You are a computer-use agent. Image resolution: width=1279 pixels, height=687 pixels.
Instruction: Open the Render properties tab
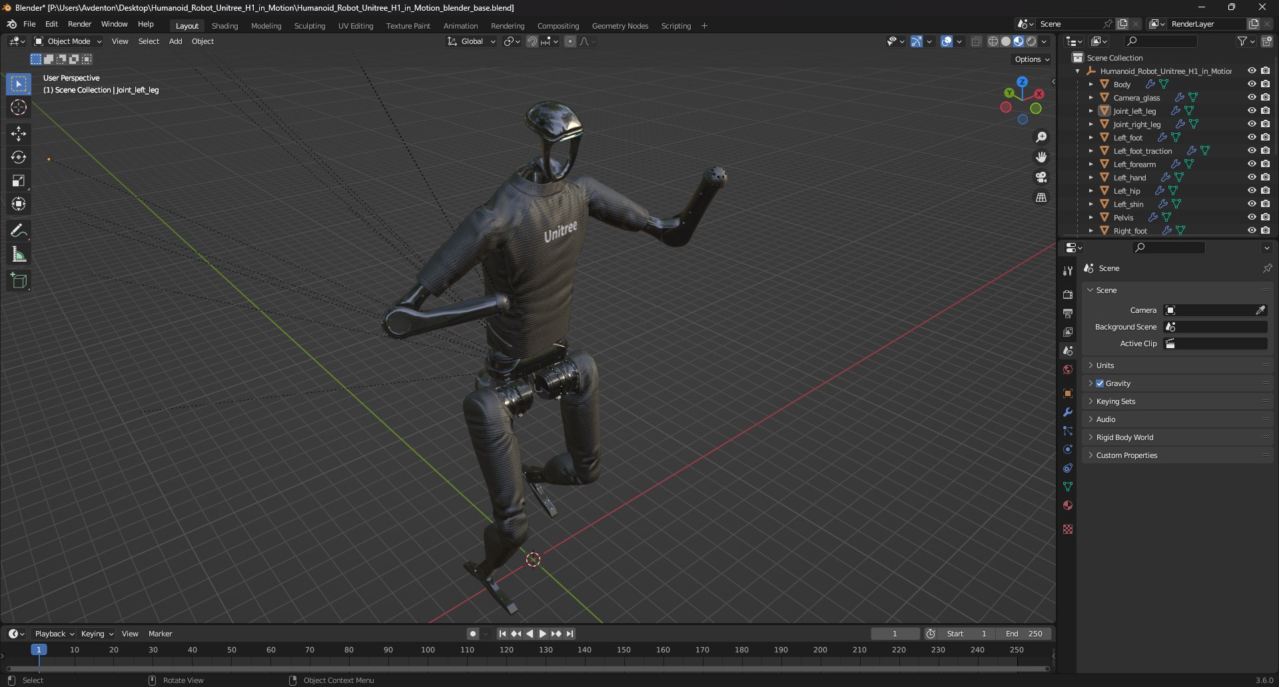point(1068,294)
